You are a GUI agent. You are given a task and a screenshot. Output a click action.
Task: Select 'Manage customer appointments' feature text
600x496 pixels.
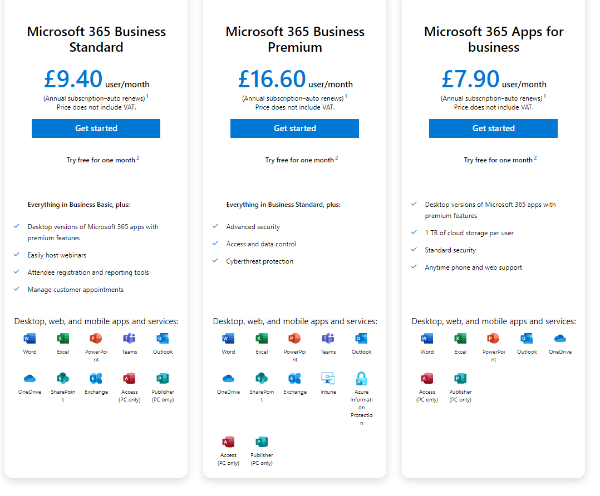[x=75, y=290]
